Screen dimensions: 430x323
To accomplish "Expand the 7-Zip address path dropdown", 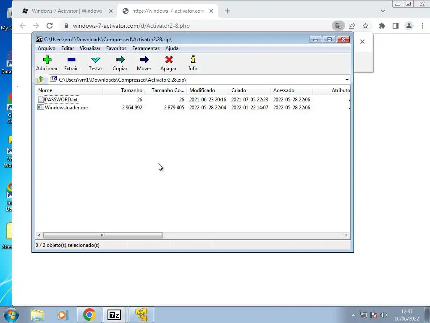I will (347, 80).
